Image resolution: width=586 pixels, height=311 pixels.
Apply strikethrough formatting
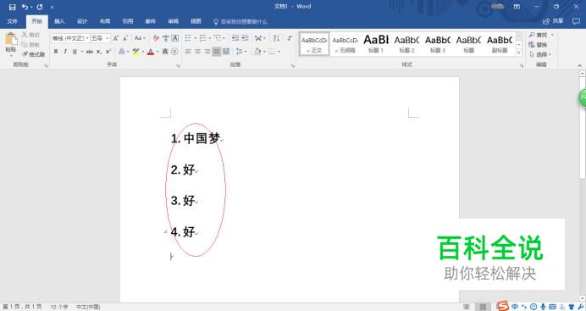(x=89, y=52)
